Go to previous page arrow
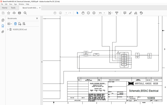 click(55, 13)
